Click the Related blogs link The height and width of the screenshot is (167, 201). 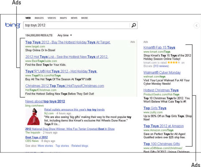coord(80,146)
